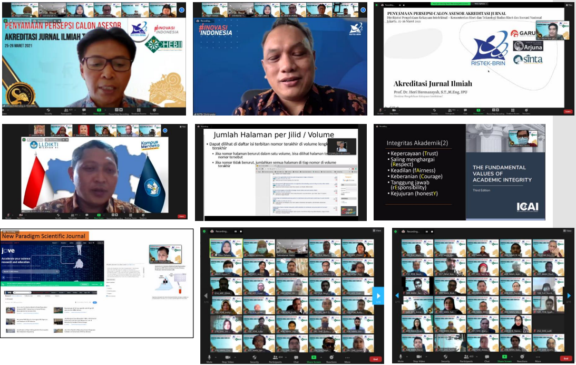Open Chat in Akreditasi Jurnal Ilmiah slide window
This screenshot has height=365, width=576.
pyautogui.click(x=465, y=111)
